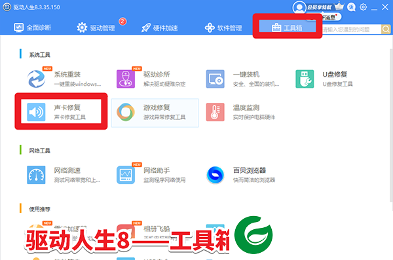Open the 驱动诊所 doctor icon

(x=126, y=79)
